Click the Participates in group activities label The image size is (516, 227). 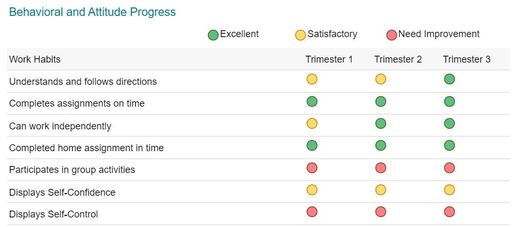pos(72,170)
